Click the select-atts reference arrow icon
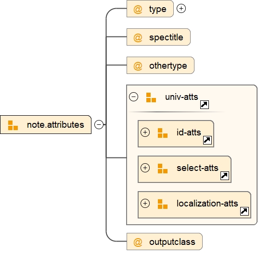258x254 pixels. pos(225,176)
